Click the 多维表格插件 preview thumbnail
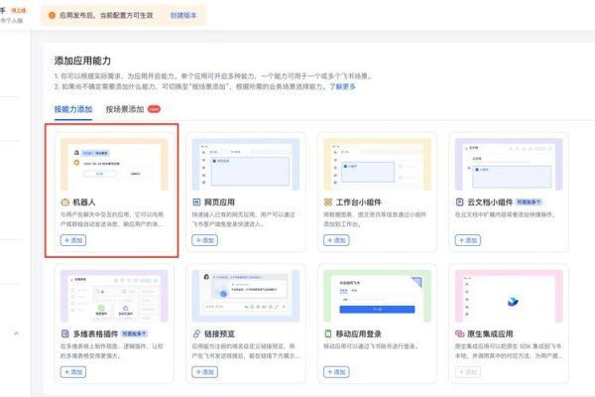This screenshot has width=595, height=397. pos(114,296)
